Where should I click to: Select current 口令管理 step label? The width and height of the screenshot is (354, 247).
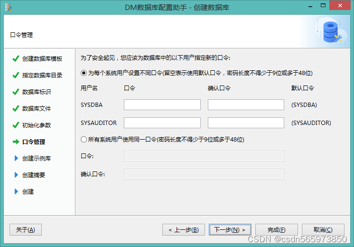coord(34,142)
